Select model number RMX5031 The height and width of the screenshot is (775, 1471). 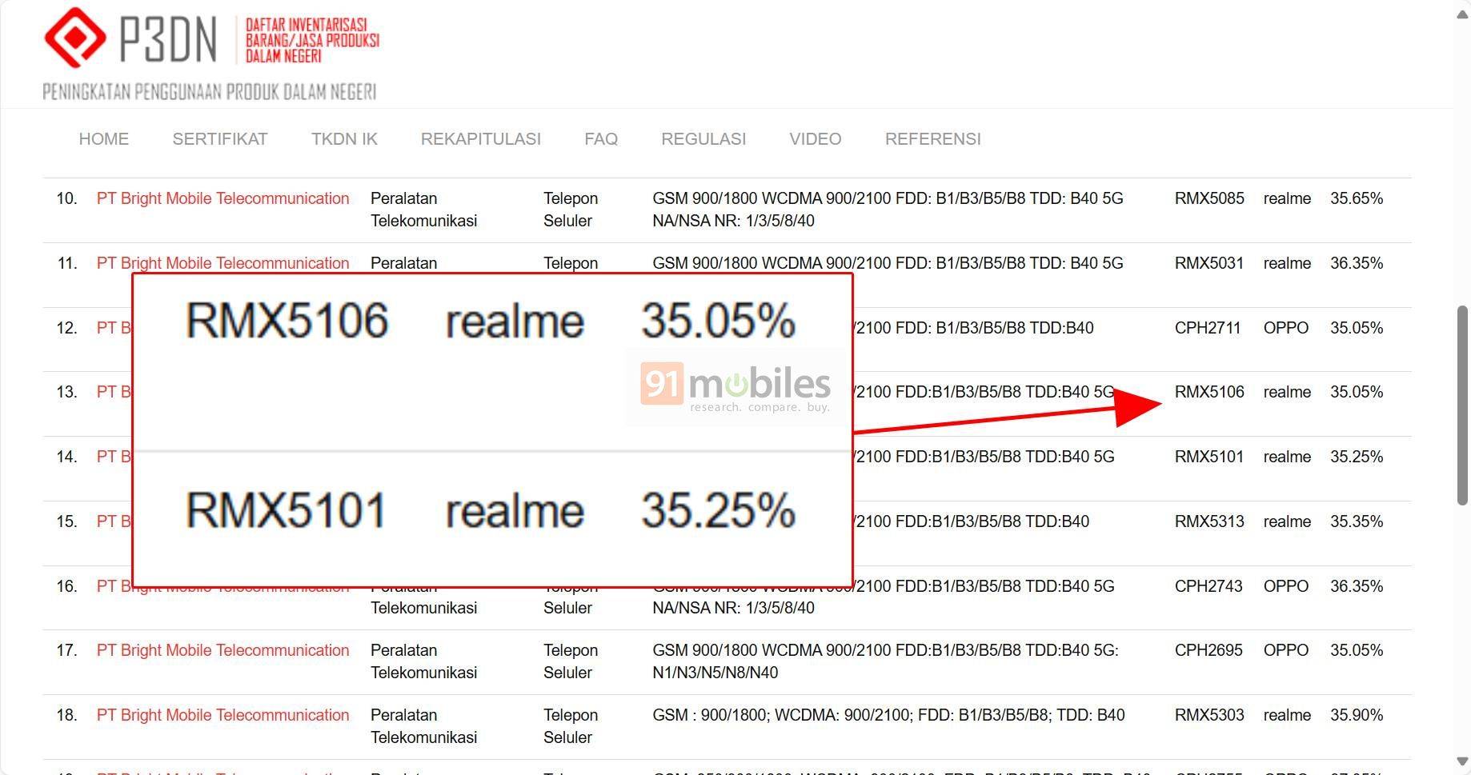(x=1209, y=263)
